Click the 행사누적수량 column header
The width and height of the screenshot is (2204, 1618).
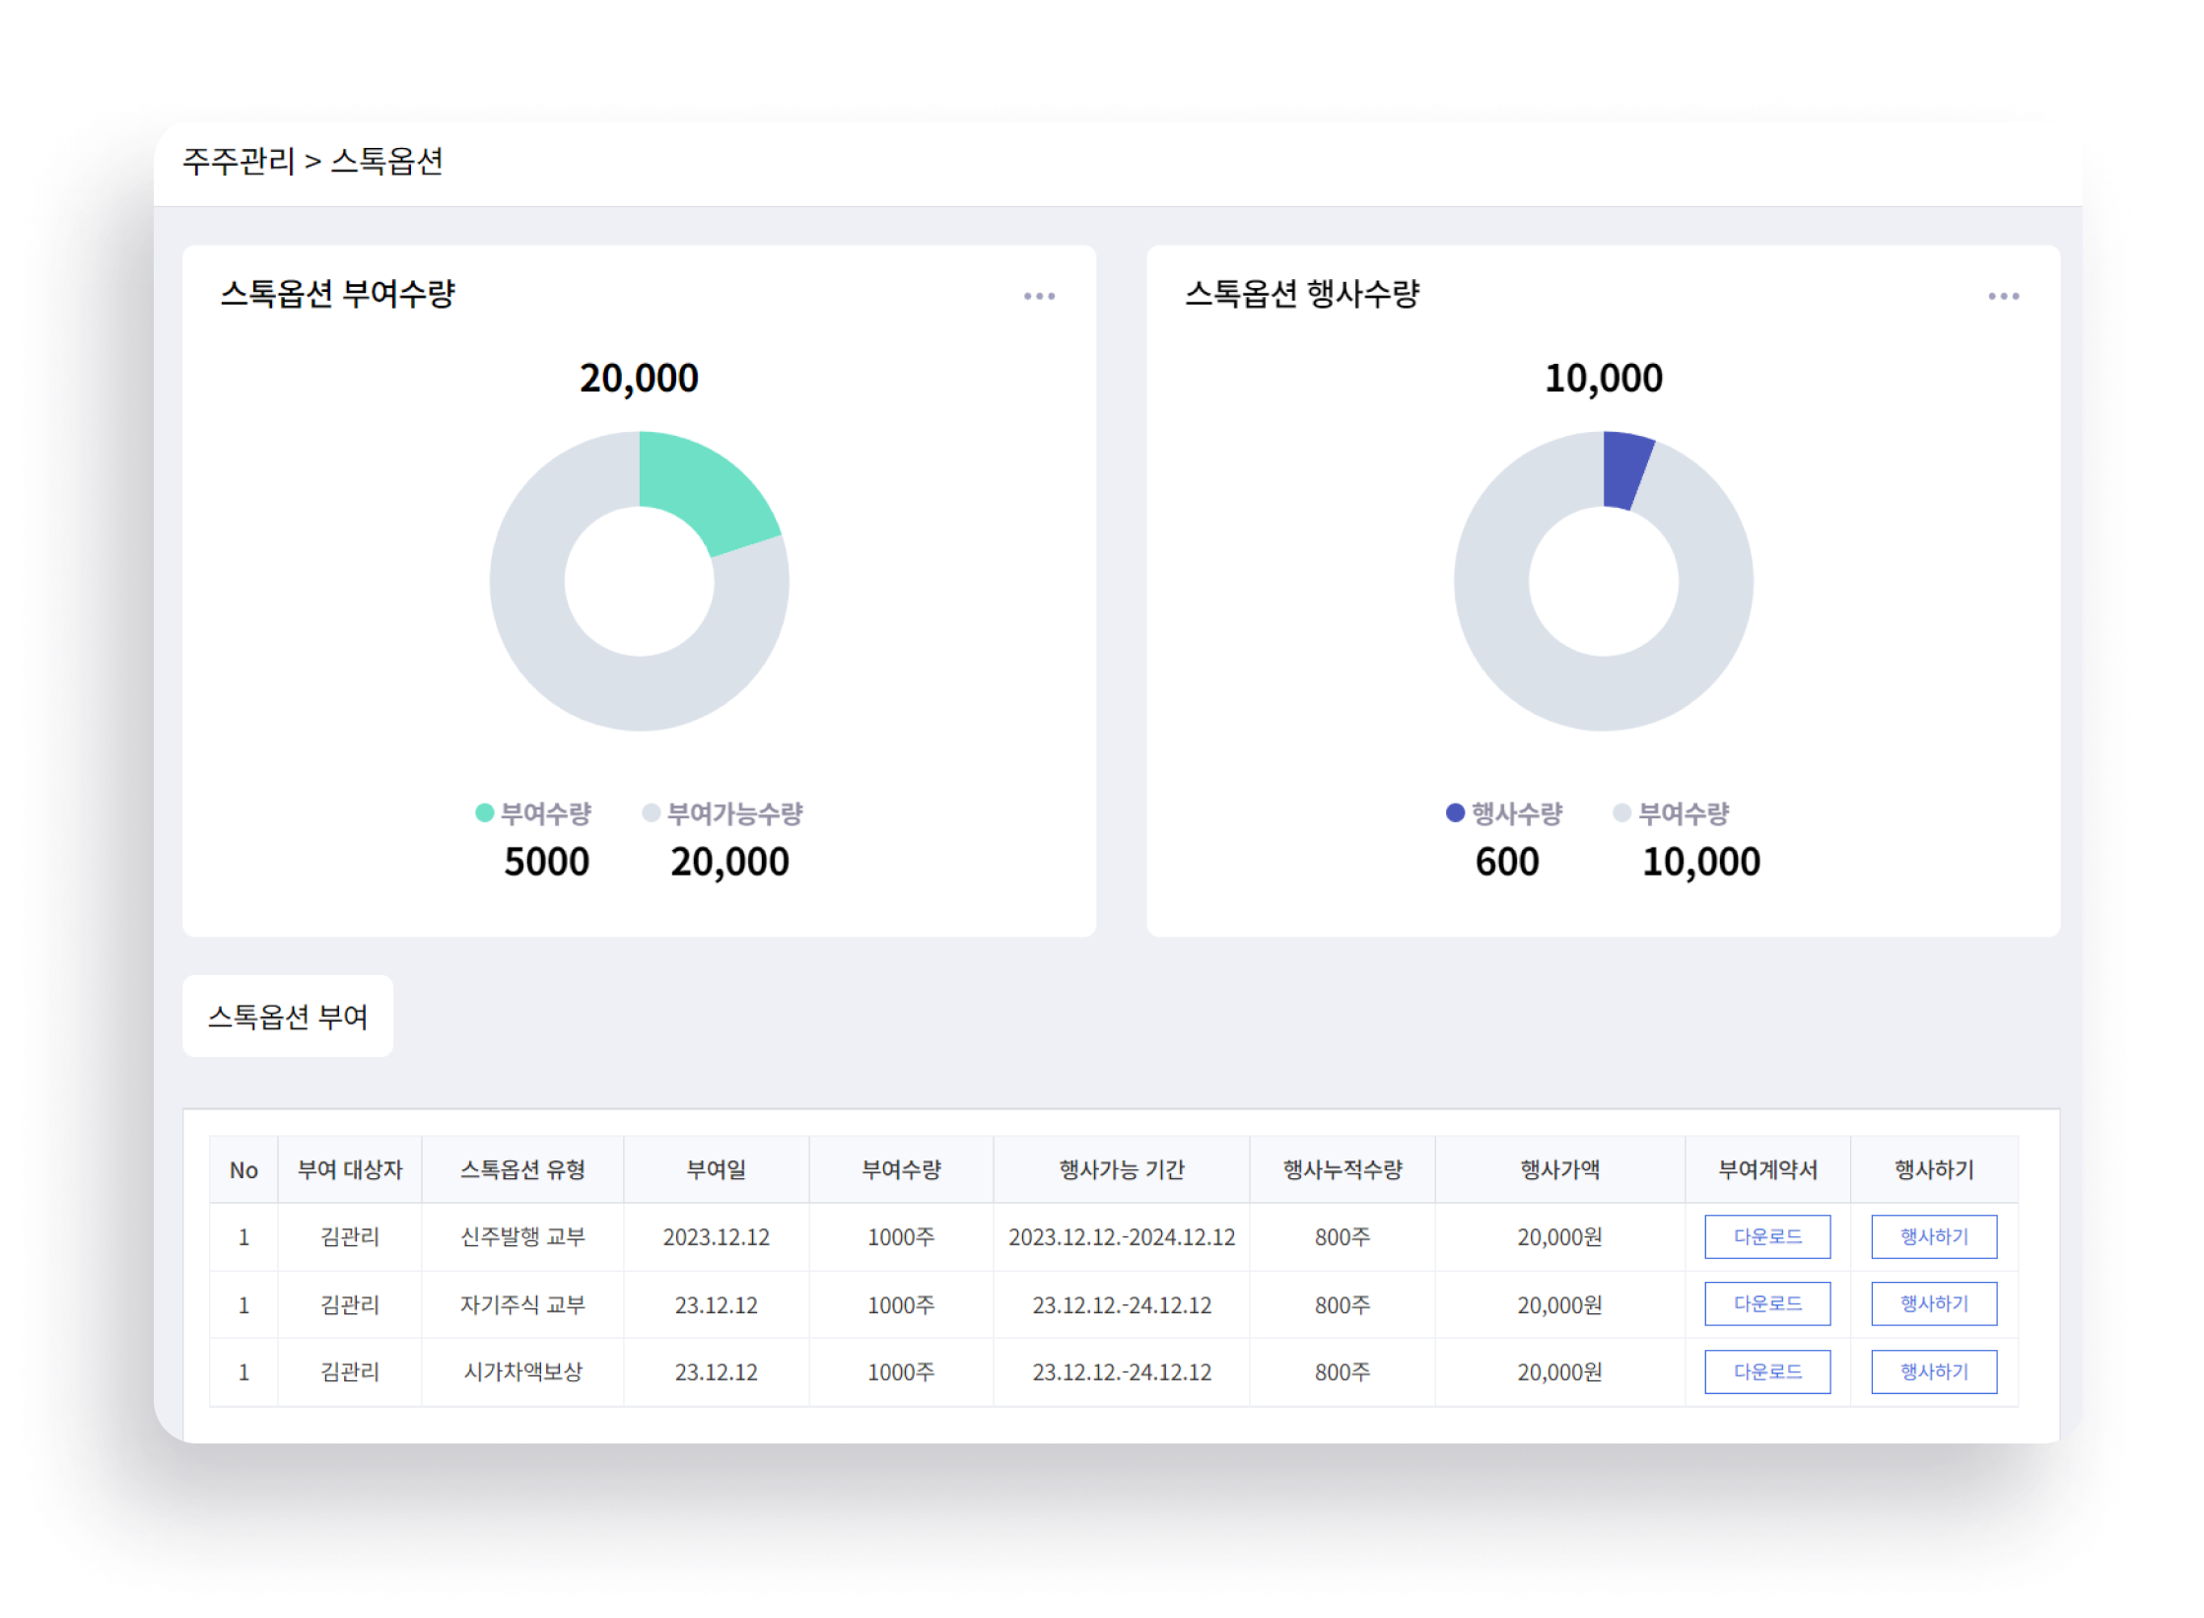click(1342, 1169)
